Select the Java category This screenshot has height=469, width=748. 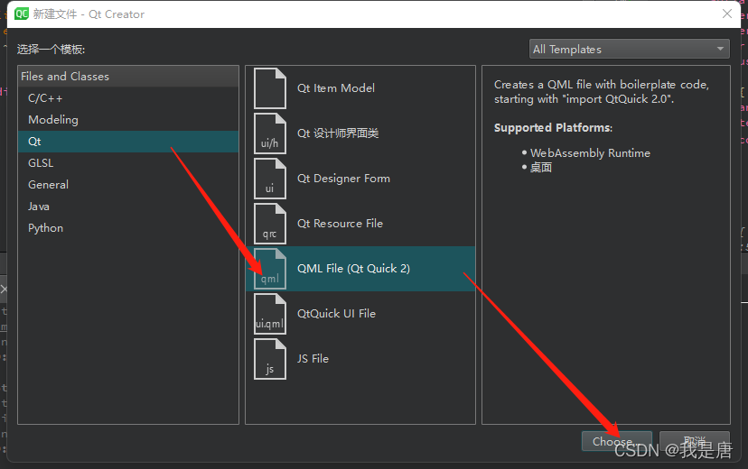point(128,207)
